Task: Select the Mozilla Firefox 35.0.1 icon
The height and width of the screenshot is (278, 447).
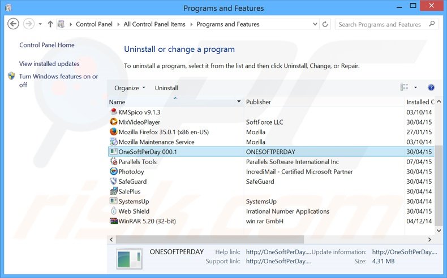Action: click(x=114, y=132)
